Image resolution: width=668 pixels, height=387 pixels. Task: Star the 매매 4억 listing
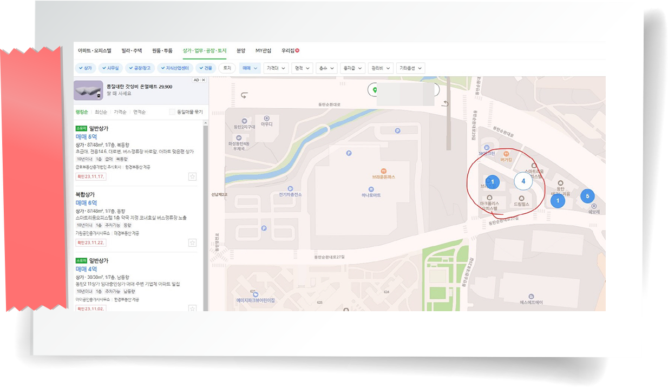coord(192,309)
